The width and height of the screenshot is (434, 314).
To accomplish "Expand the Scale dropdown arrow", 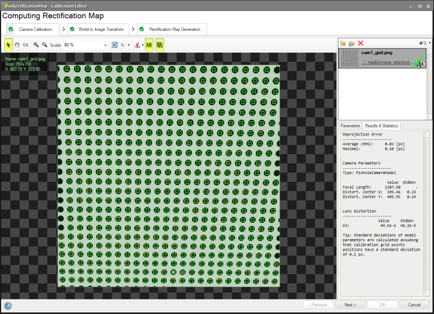I will (105, 45).
